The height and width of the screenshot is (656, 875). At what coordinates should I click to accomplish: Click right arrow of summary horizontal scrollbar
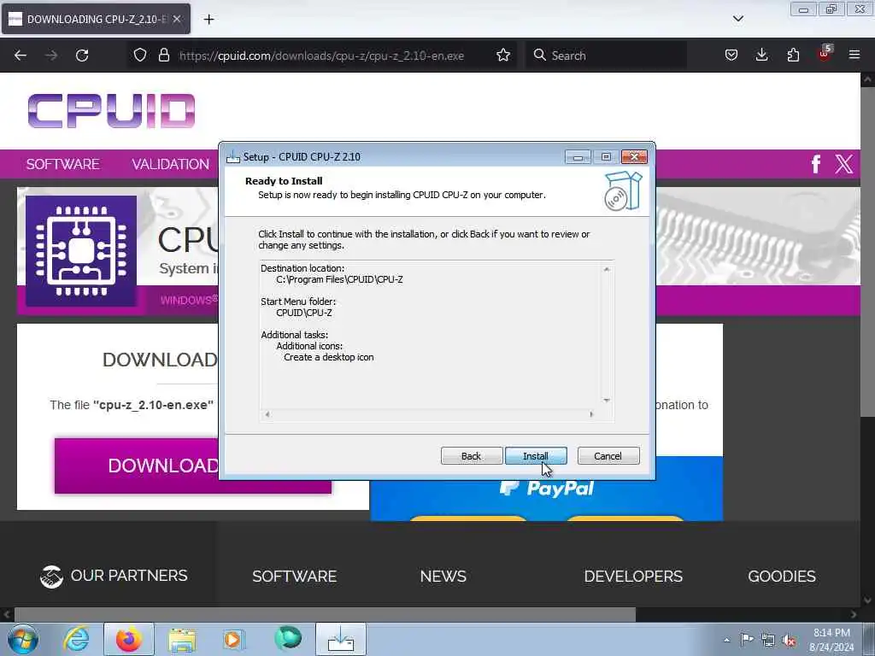coord(591,414)
